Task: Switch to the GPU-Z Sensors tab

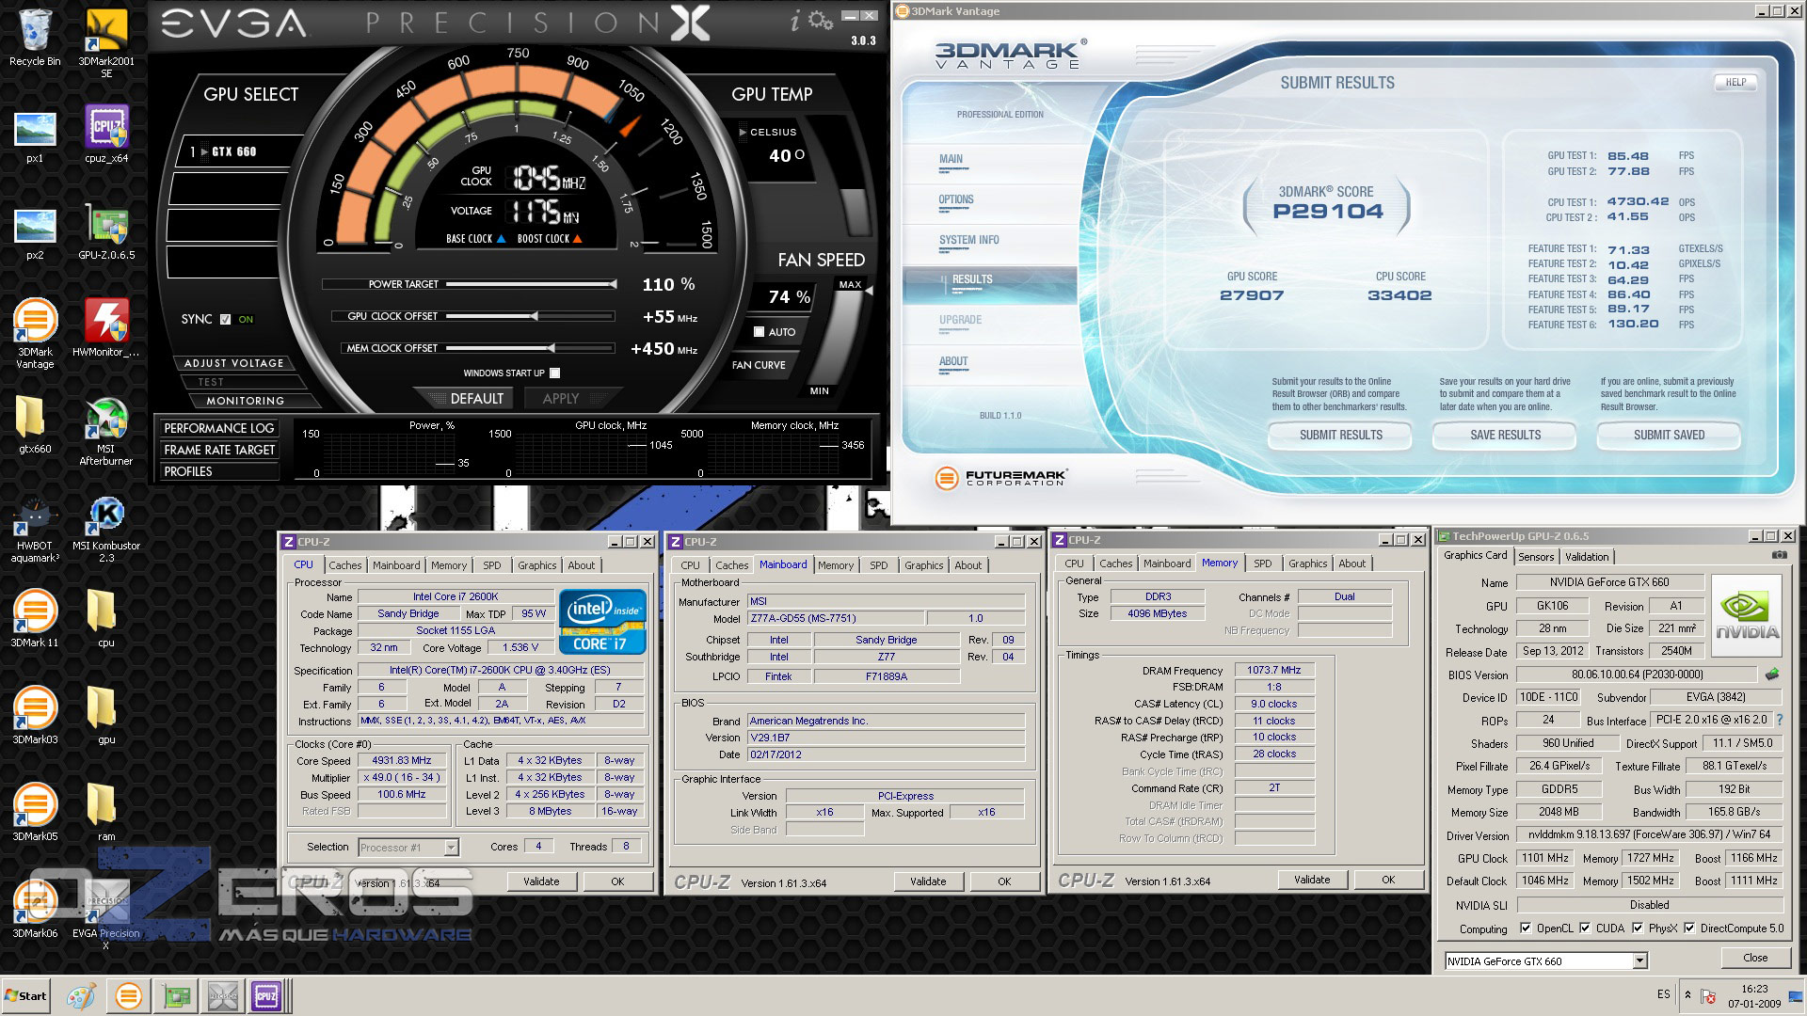Action: click(x=1536, y=557)
